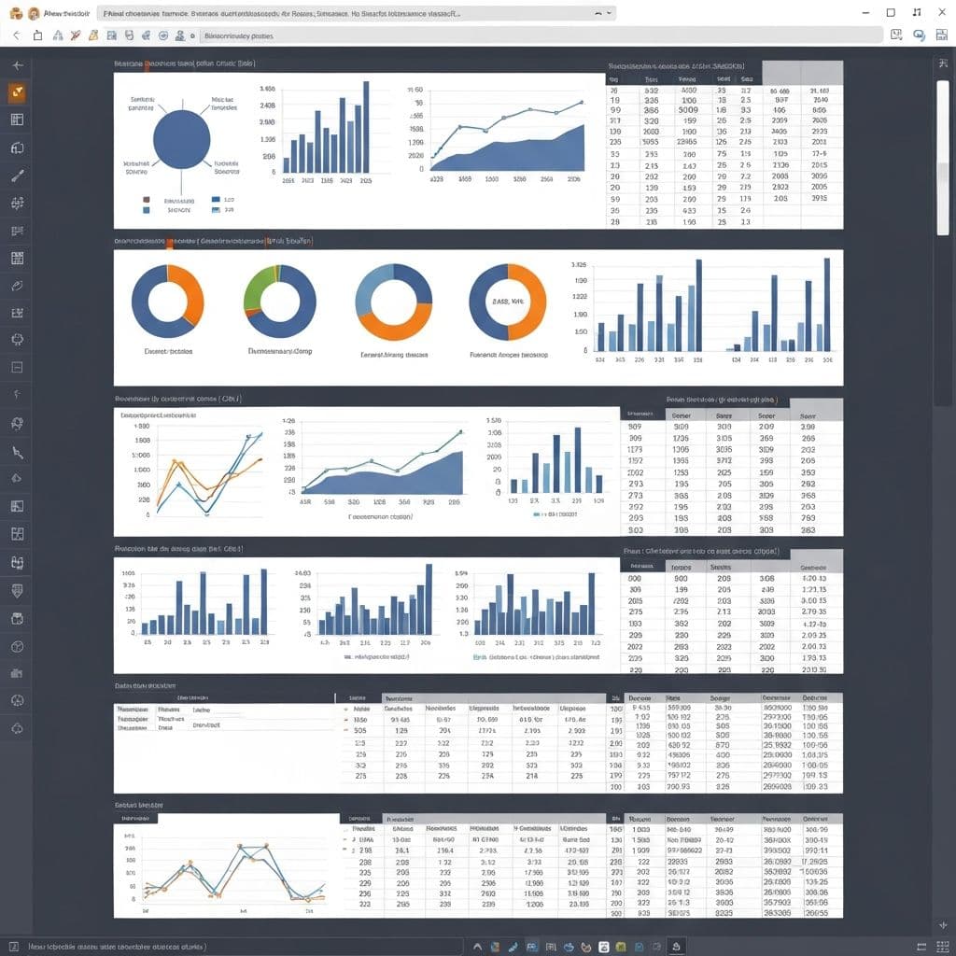The image size is (956, 956).
Task: Click the camera icon in the left sidebar
Action: pyautogui.click(x=17, y=674)
